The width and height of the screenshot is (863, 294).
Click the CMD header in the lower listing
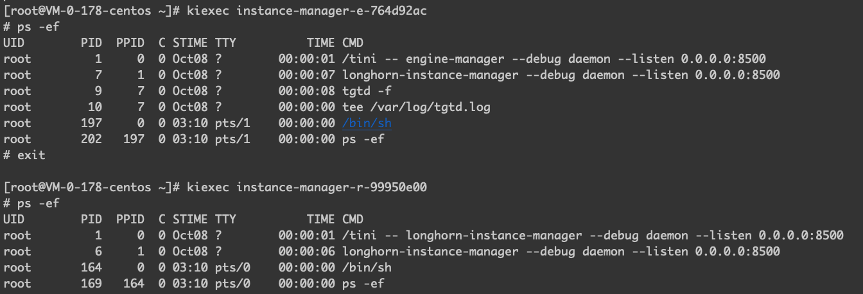[x=353, y=220]
